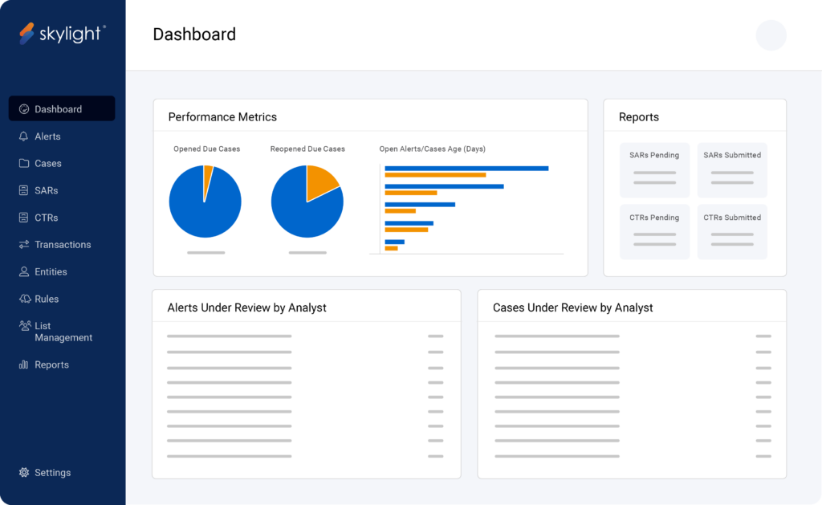Open the Transactions menu item

click(x=63, y=245)
